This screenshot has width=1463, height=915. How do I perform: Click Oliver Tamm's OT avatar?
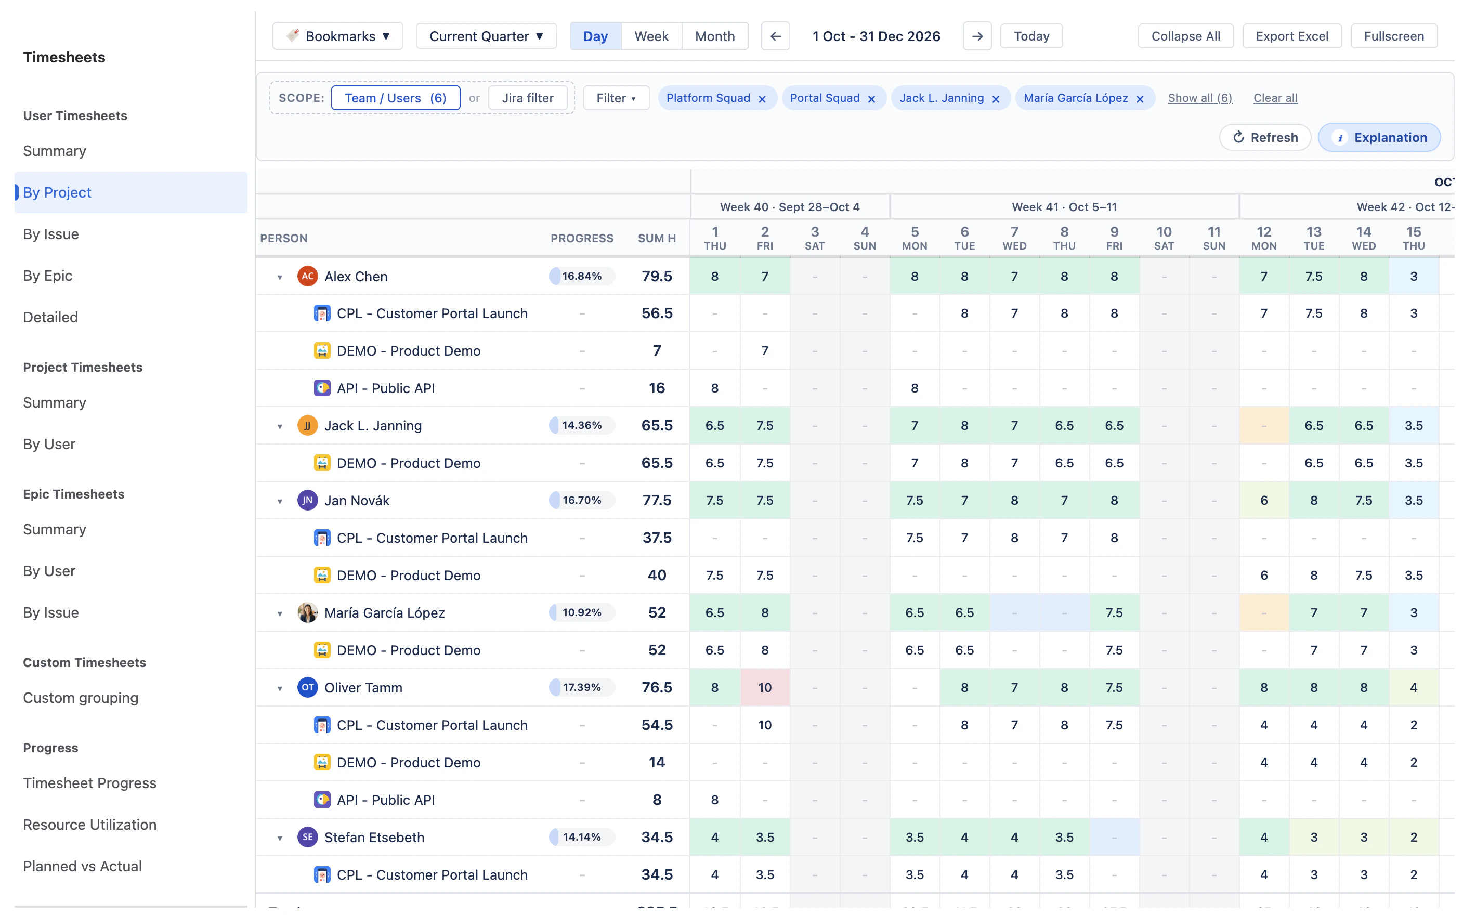pos(307,687)
